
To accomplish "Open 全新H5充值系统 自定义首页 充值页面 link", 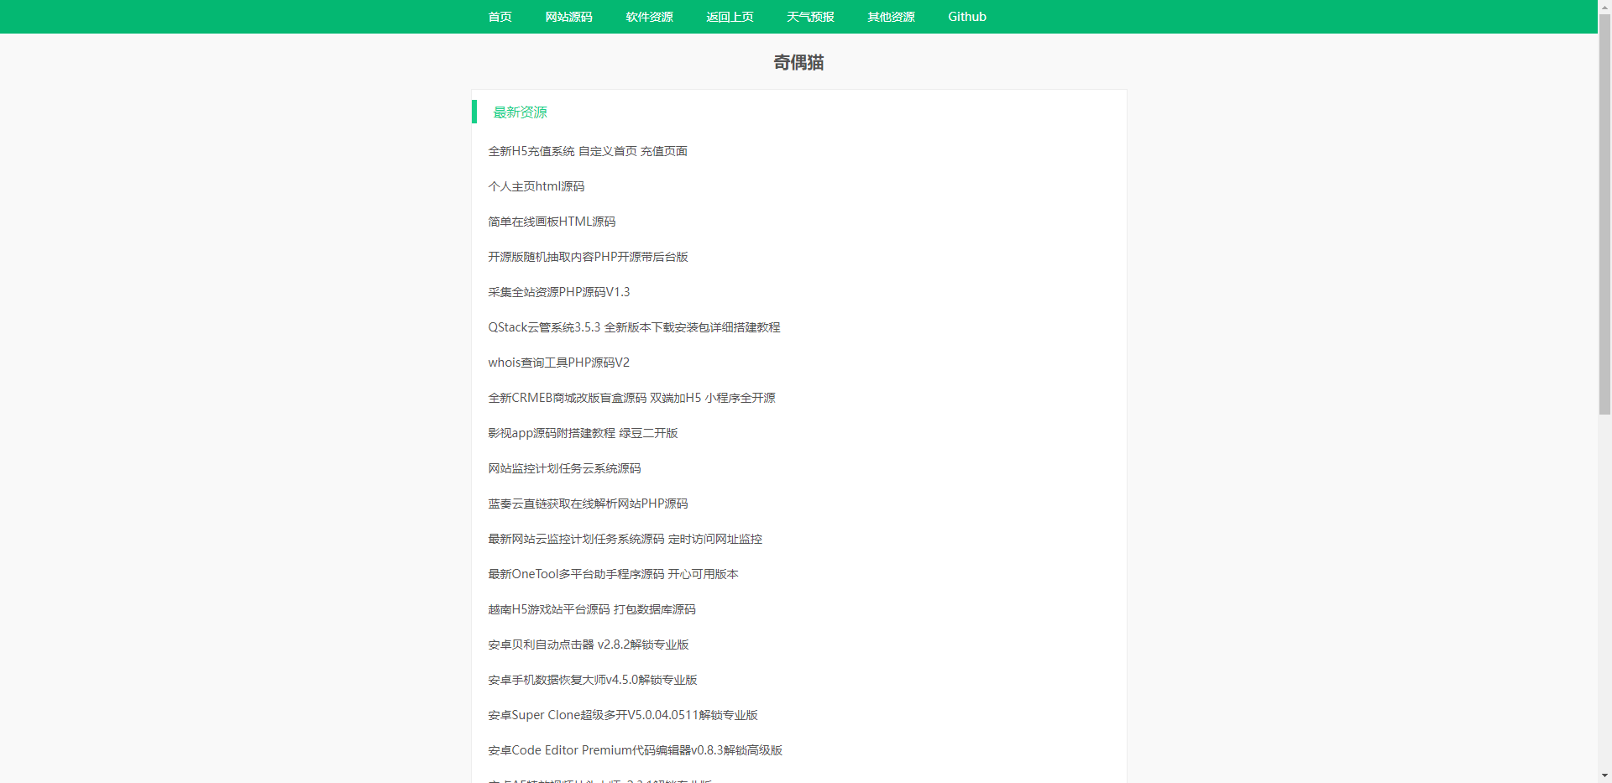I will (x=588, y=151).
